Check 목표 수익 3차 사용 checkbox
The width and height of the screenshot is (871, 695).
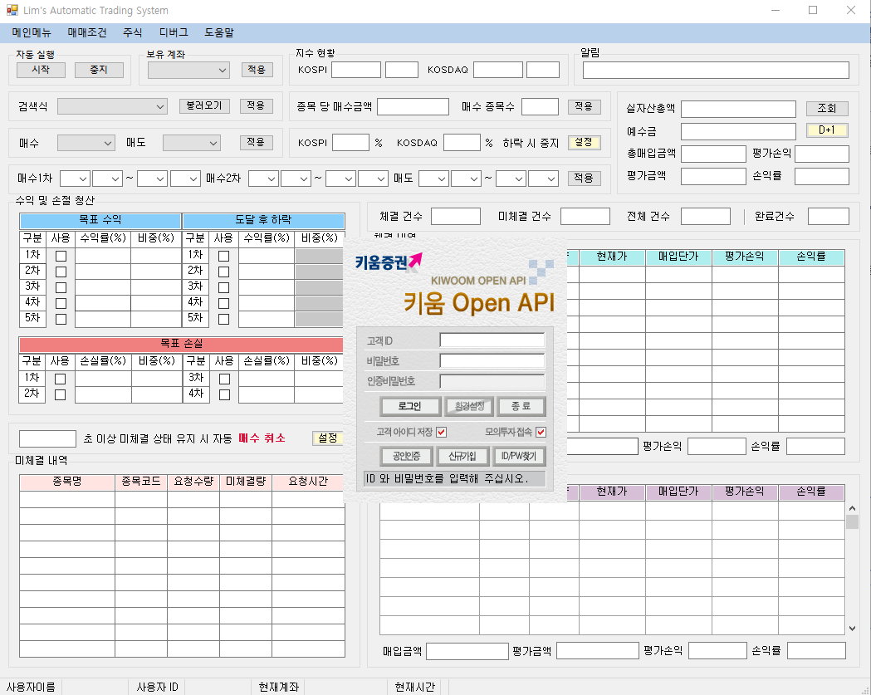click(61, 288)
